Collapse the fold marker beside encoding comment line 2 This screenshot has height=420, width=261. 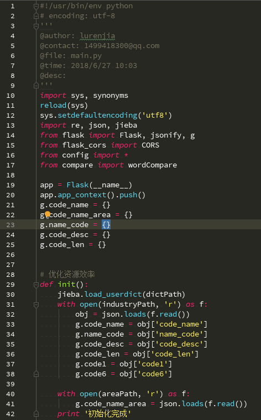36,16
